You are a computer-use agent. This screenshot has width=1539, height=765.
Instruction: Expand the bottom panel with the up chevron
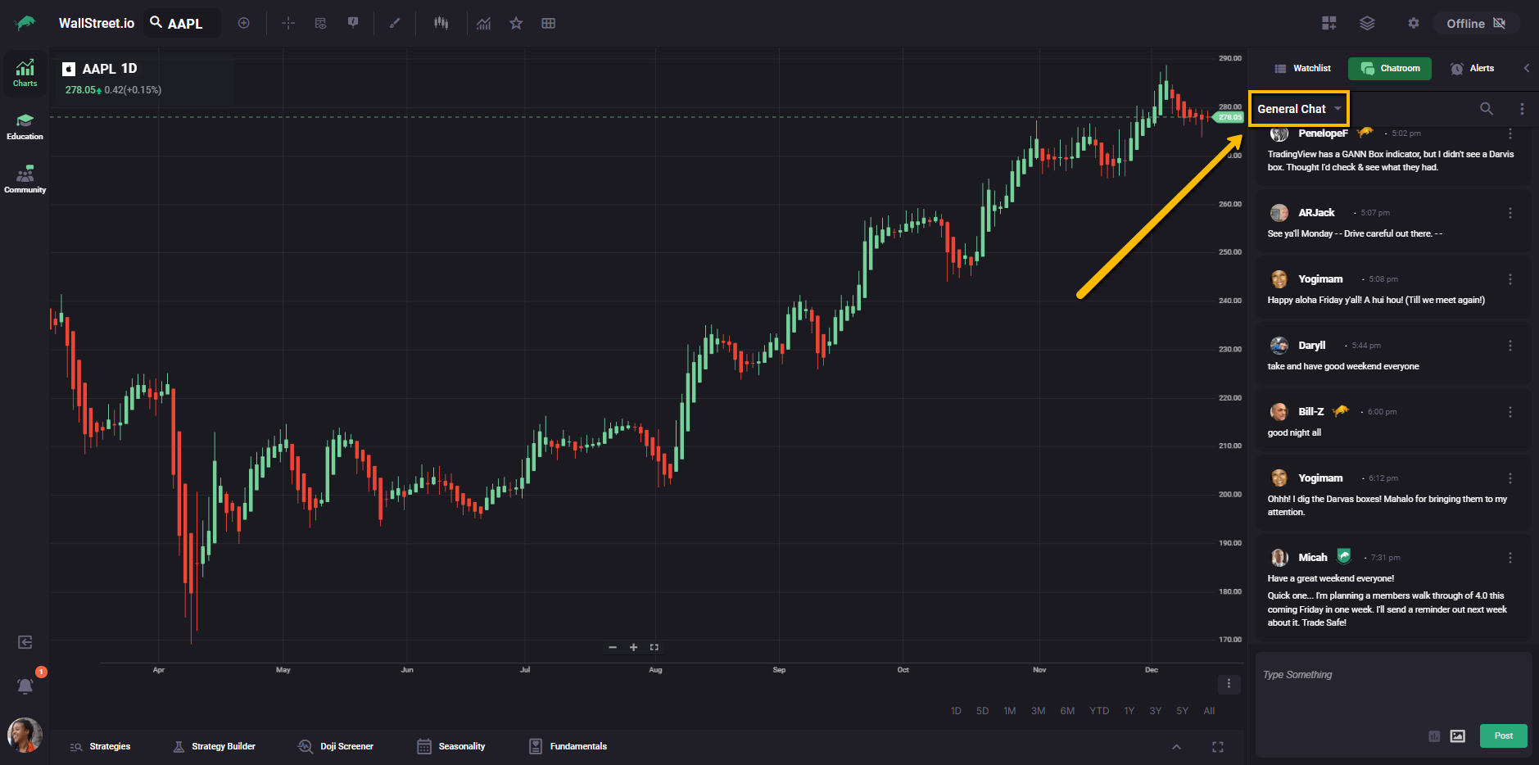[x=1176, y=746]
